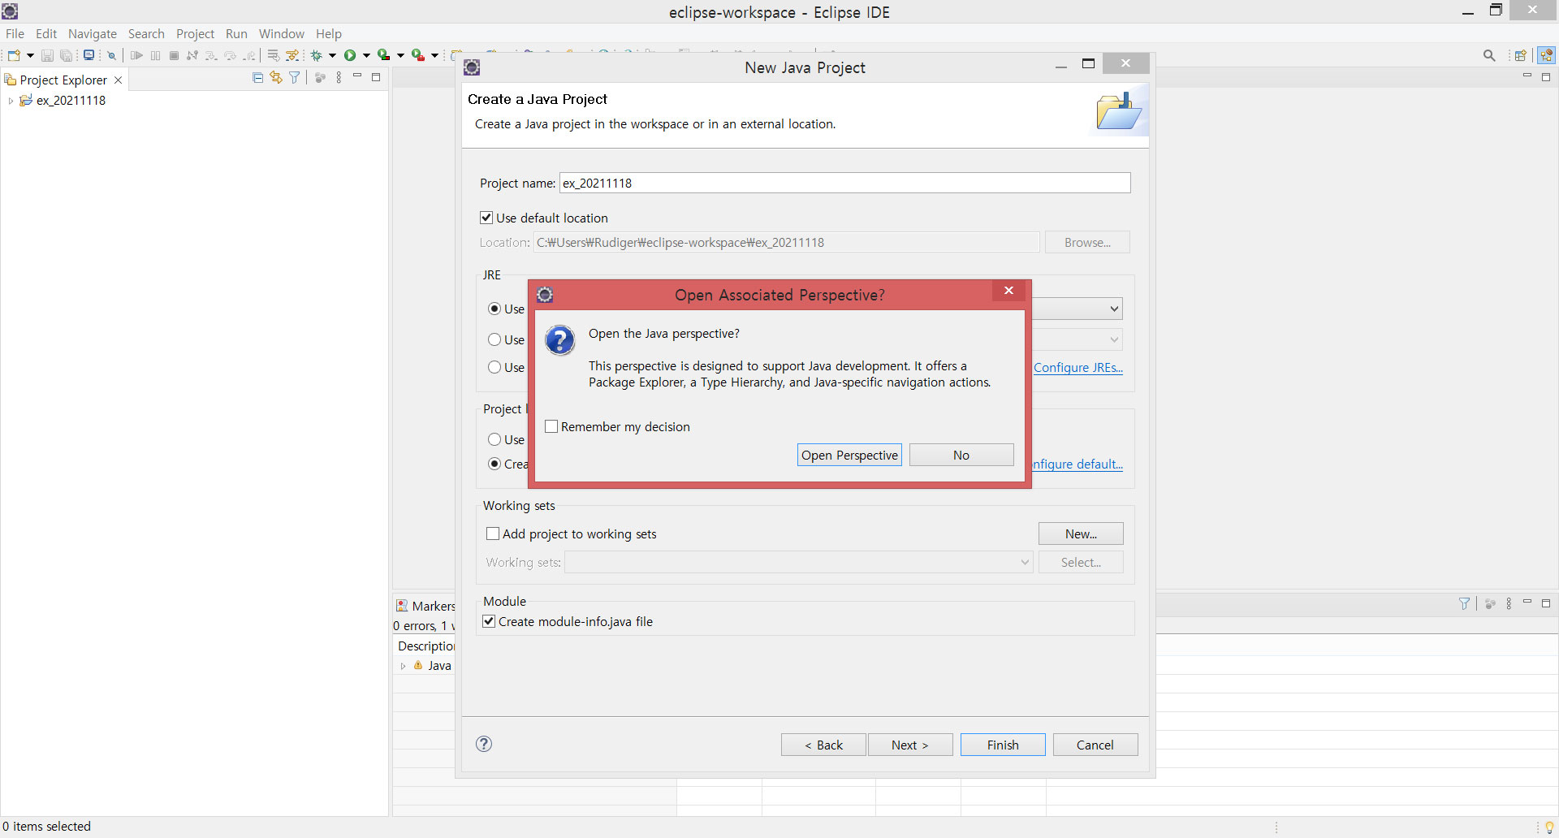Open the Window menu
This screenshot has height=838, width=1559.
click(282, 33)
